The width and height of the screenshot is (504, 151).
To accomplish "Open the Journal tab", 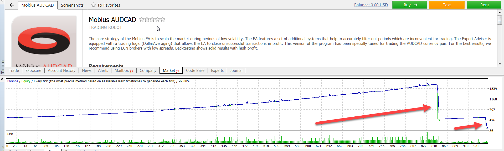I will coord(236,71).
